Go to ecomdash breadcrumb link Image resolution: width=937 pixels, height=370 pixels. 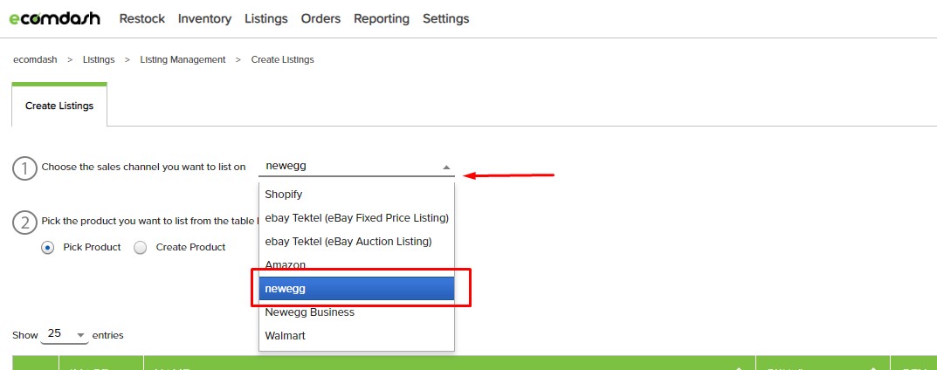35,59
